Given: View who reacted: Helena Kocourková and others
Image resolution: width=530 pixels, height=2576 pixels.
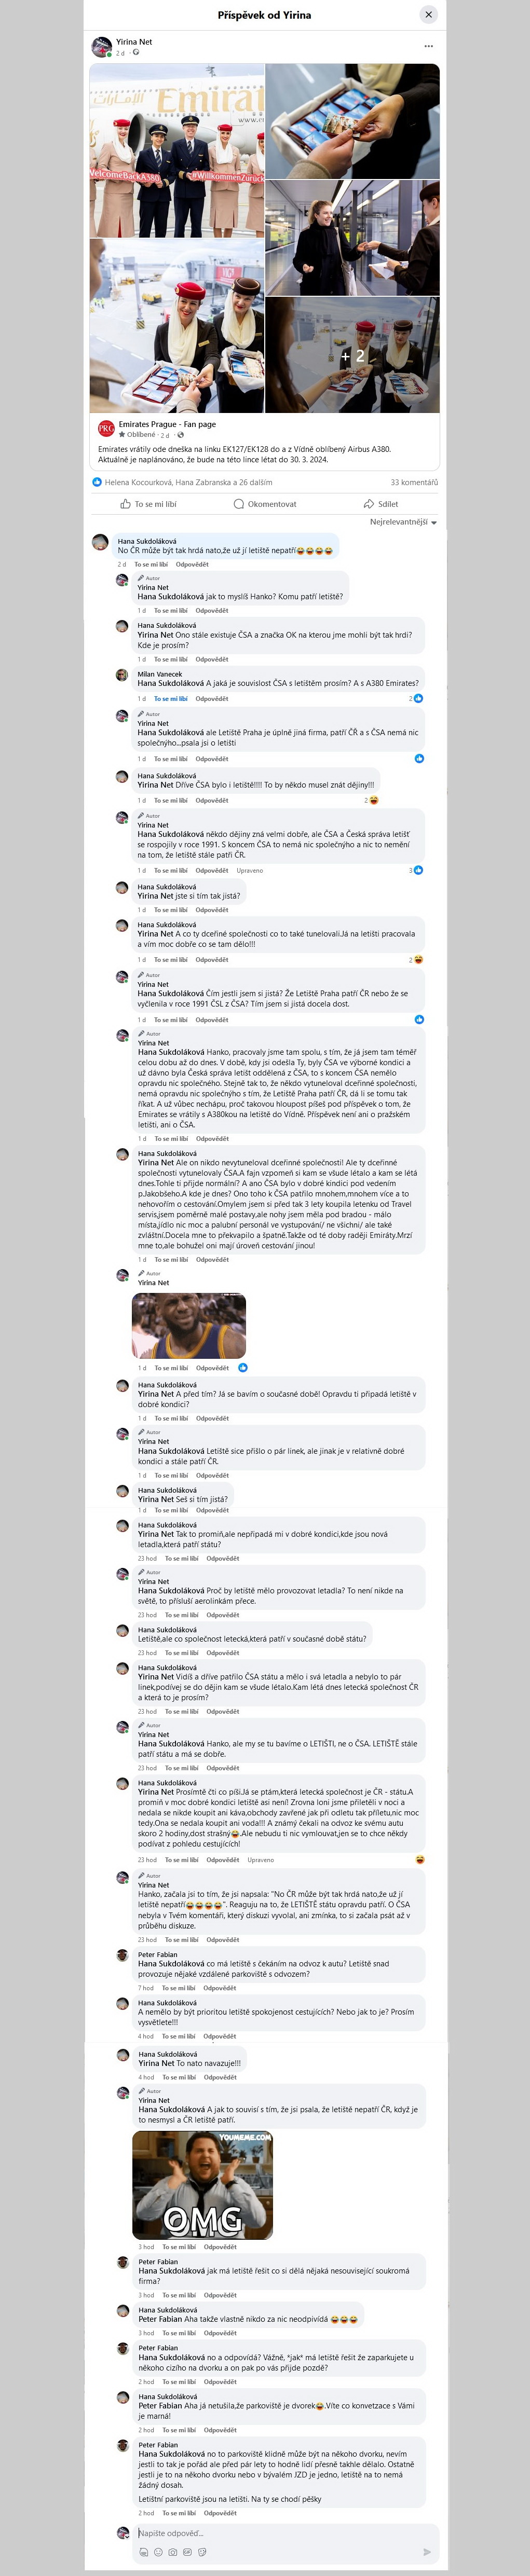Looking at the screenshot, I should [x=188, y=482].
